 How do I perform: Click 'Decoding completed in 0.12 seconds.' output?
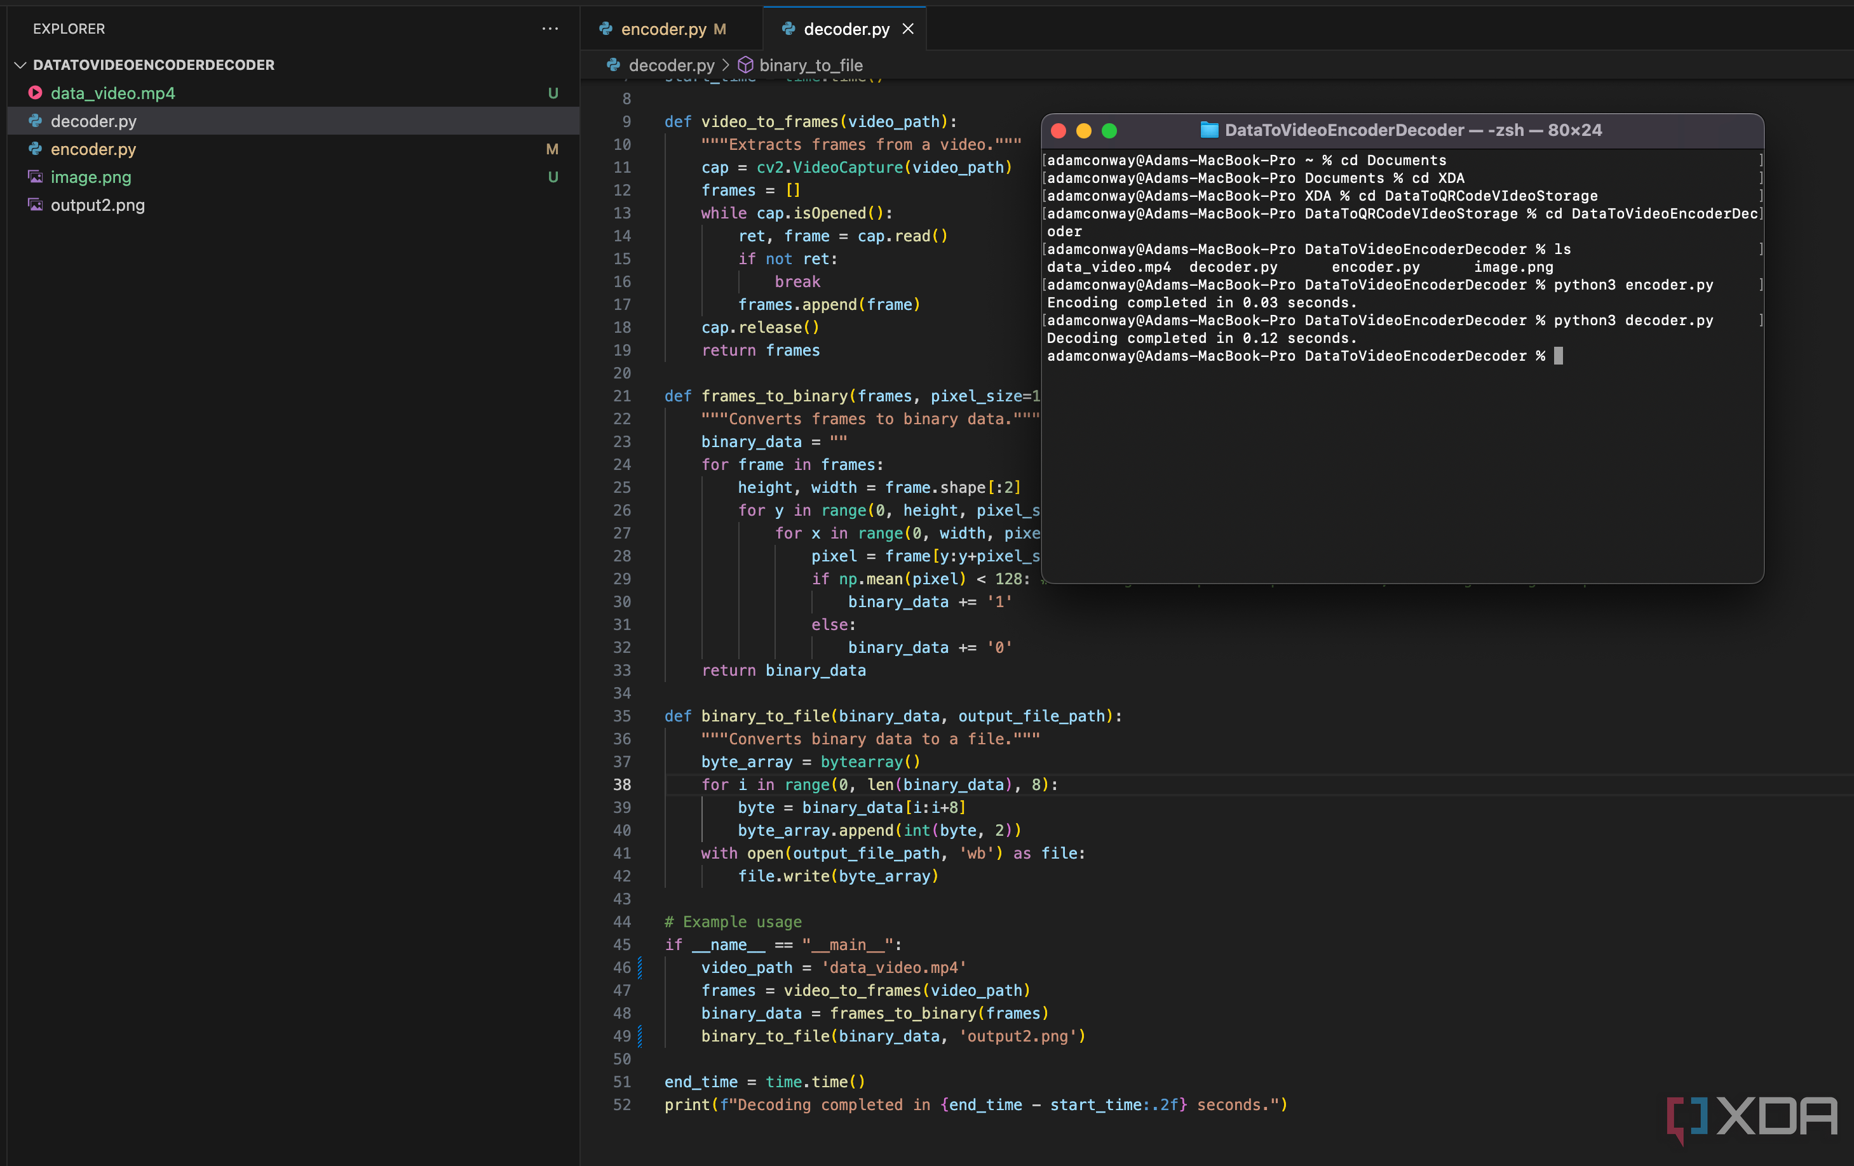pos(1201,338)
